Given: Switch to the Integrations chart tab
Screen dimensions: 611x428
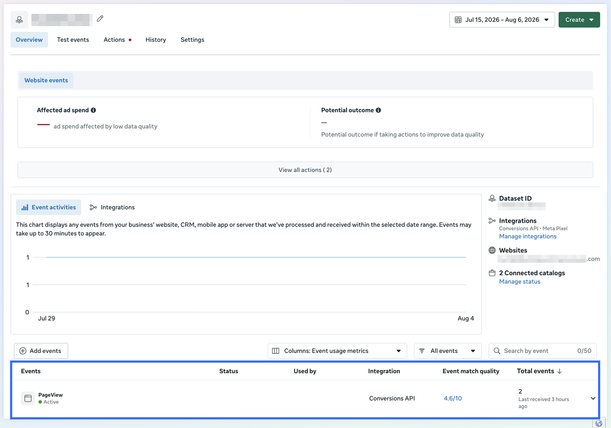Looking at the screenshot, I should (x=112, y=207).
